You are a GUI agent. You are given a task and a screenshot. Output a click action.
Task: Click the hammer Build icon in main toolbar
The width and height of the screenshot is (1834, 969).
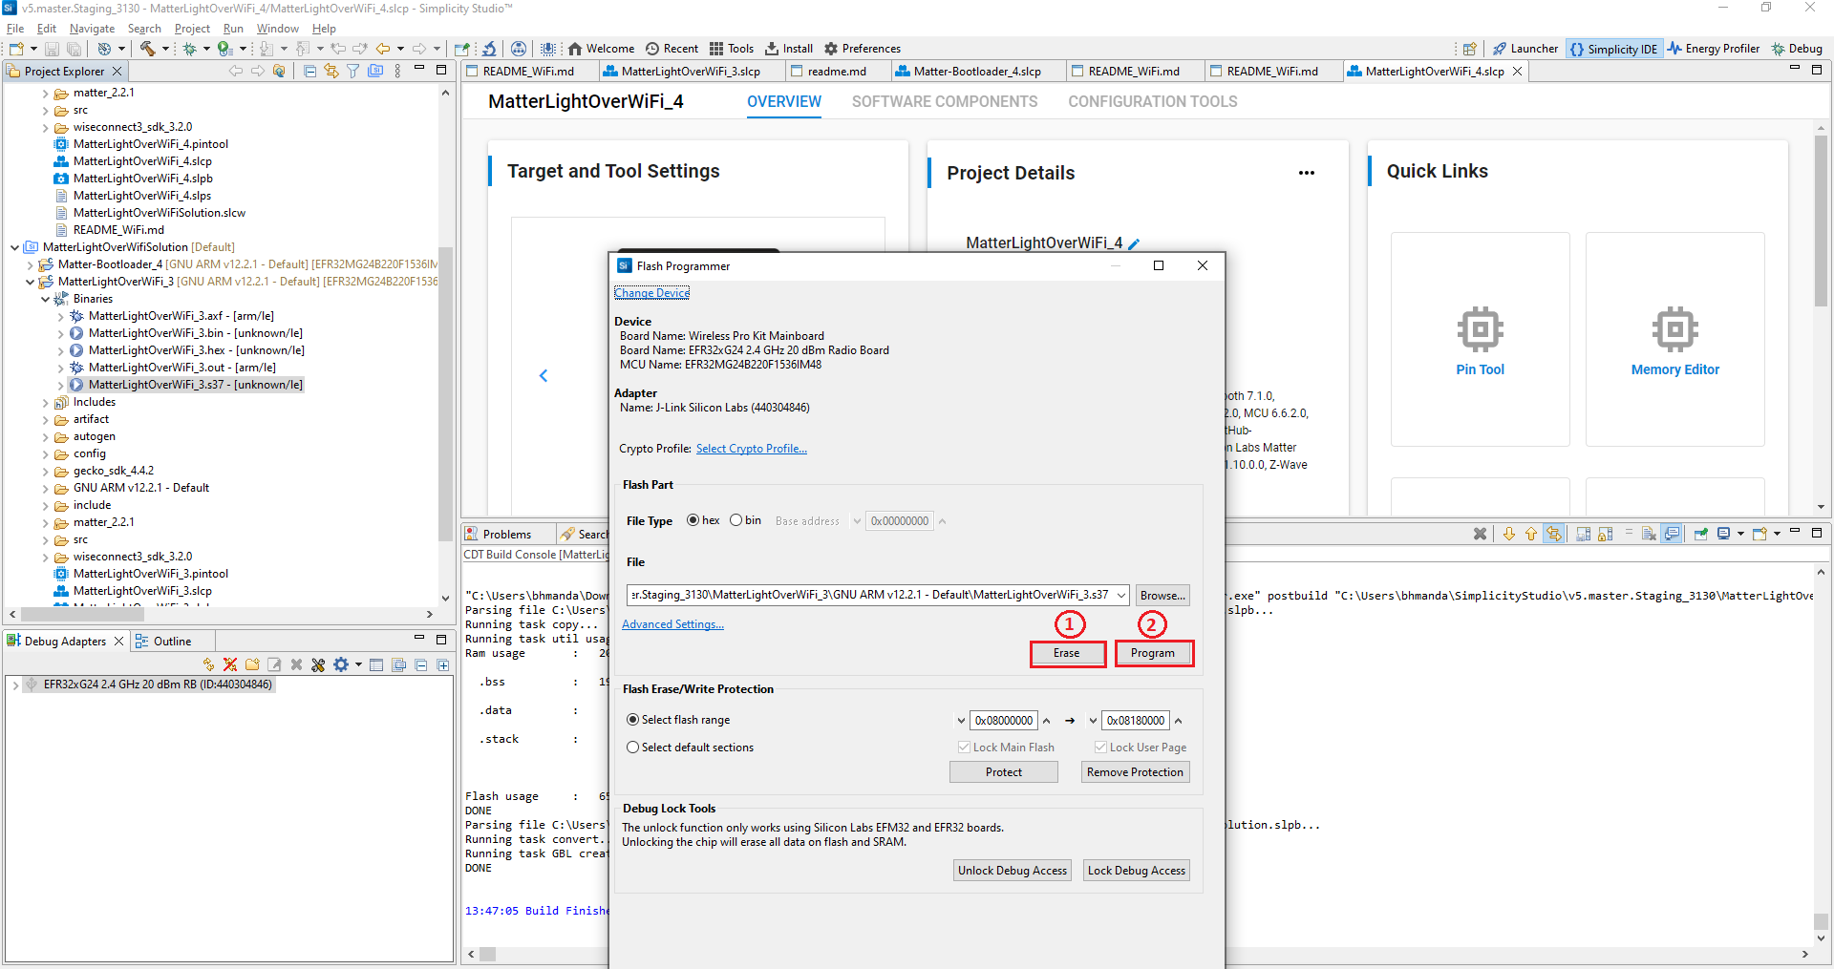147,49
